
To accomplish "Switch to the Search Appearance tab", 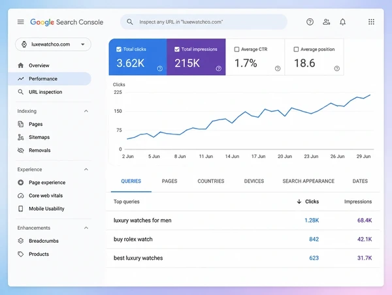I will coord(308,181).
